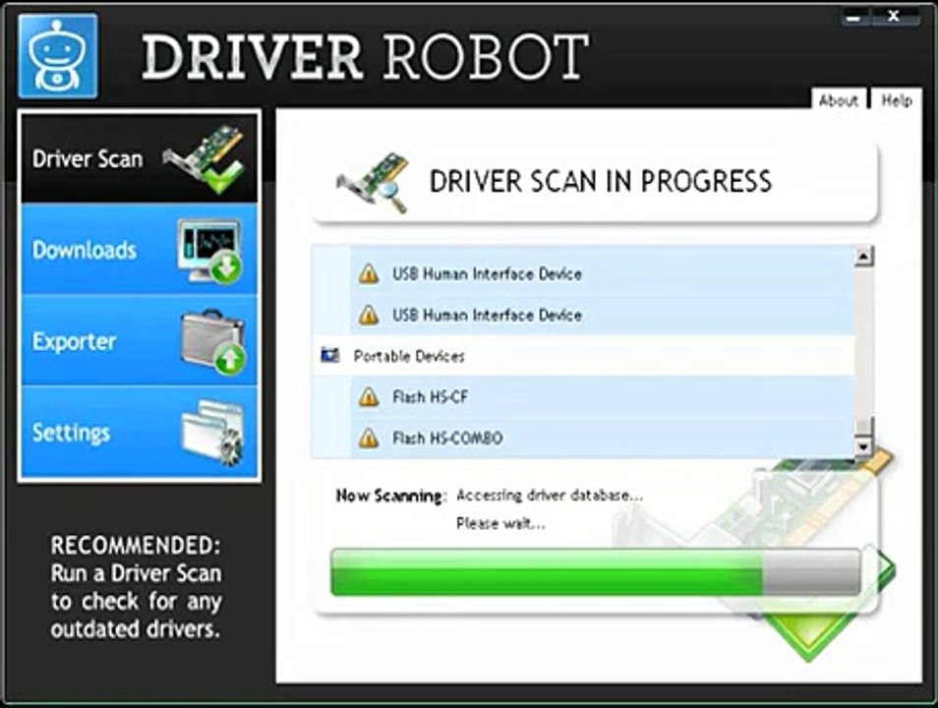Click the device list scrollbar thumb
The image size is (938, 708).
click(x=863, y=428)
